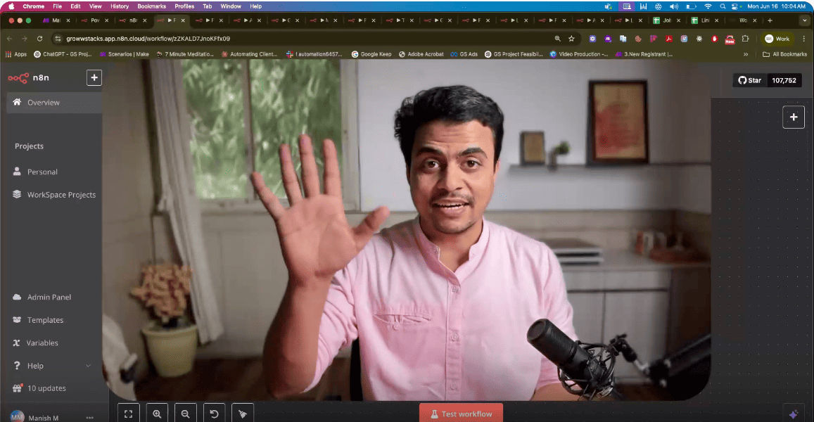The image size is (814, 422).
Task: Run the Test workflow button
Action: pos(461,413)
